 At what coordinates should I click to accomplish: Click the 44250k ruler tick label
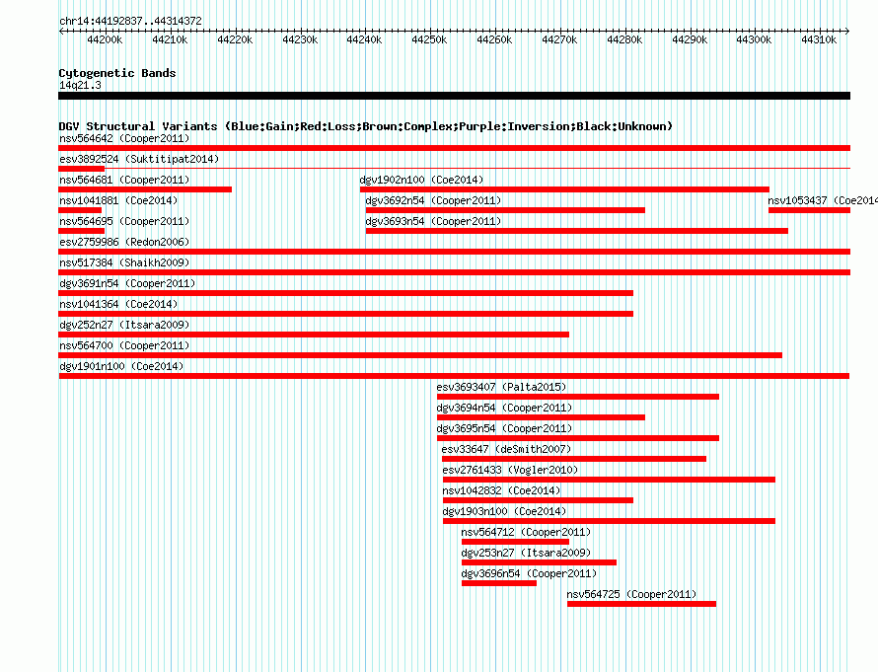(429, 39)
